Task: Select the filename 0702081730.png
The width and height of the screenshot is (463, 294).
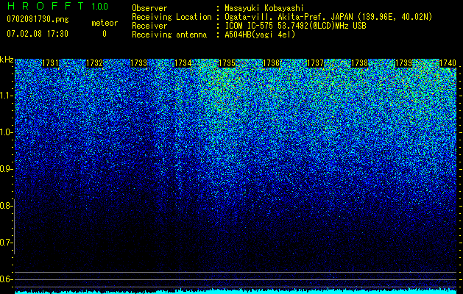Action: (x=38, y=20)
